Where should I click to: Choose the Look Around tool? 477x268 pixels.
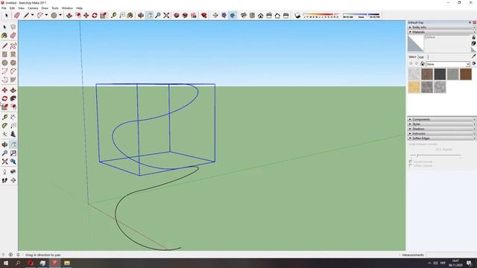13,172
